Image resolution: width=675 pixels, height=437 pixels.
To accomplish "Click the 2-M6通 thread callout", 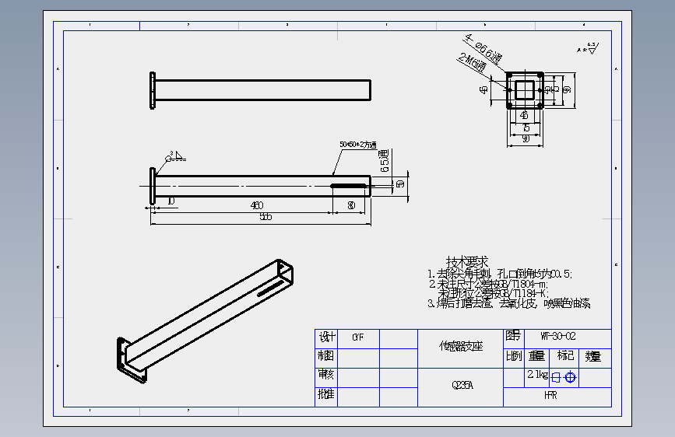I will [x=472, y=63].
